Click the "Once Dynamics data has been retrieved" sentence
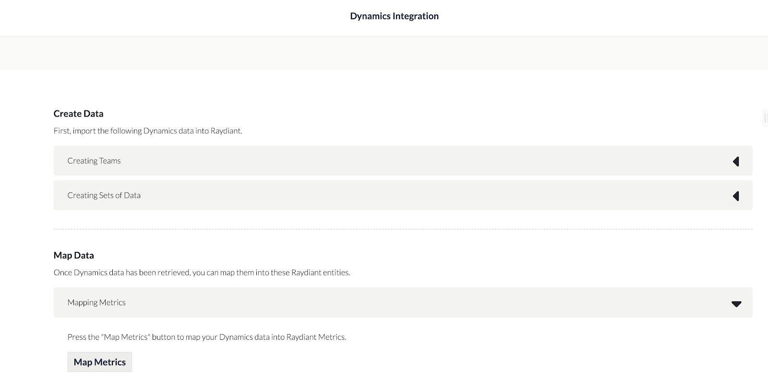This screenshot has width=768, height=383. click(202, 273)
